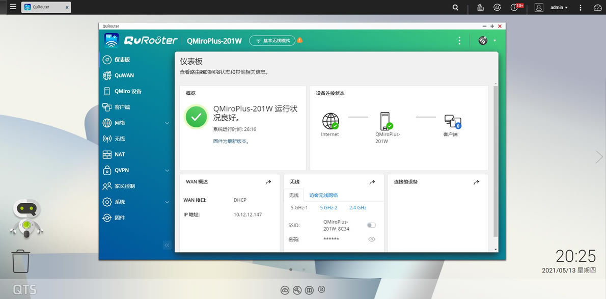Open 固件 in the sidebar
Screen dimensions: 606x299
[135, 218]
